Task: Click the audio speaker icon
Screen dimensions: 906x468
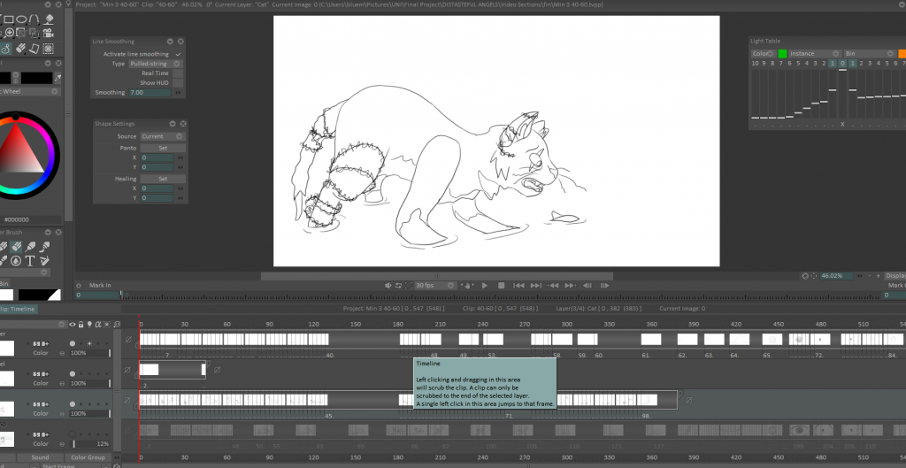Action: click(388, 286)
